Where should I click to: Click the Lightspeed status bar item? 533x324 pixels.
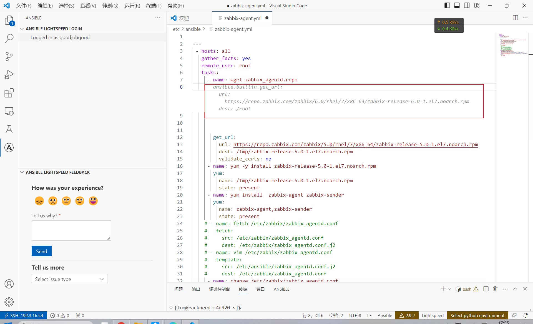(433, 315)
